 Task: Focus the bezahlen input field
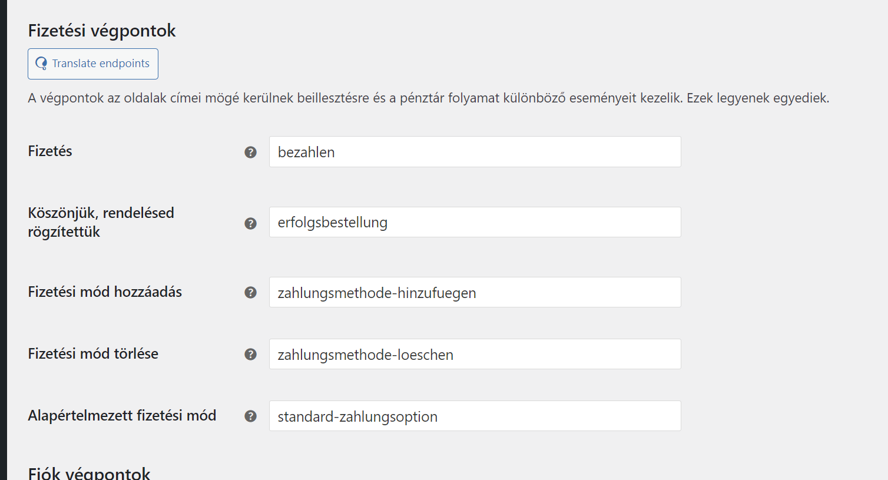(x=475, y=152)
